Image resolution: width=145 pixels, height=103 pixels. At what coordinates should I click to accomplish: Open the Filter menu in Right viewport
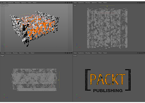(x=27, y=53)
